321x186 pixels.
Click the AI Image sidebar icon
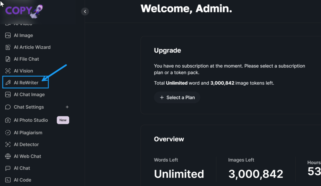point(8,35)
